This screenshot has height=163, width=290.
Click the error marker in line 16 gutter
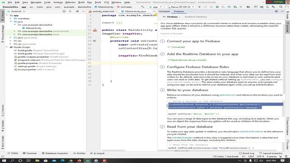coord(95,30)
